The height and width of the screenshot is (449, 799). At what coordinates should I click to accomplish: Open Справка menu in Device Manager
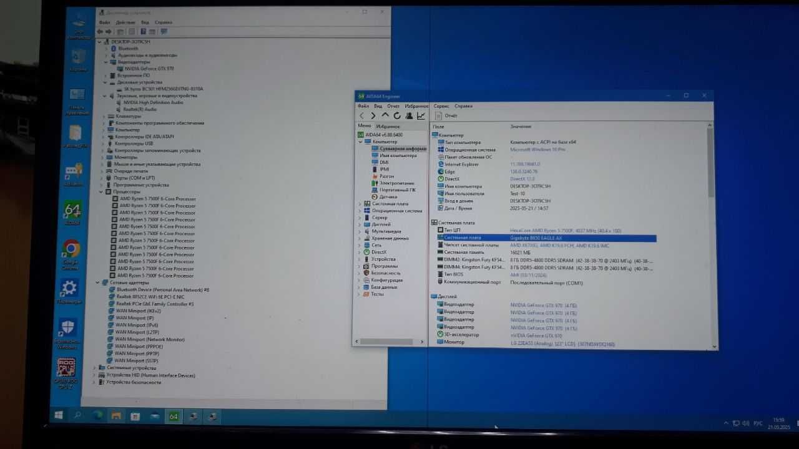tap(164, 22)
